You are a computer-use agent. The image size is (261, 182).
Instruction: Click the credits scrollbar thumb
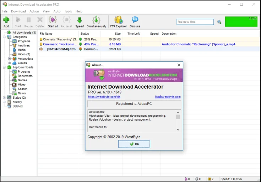(x=178, y=117)
